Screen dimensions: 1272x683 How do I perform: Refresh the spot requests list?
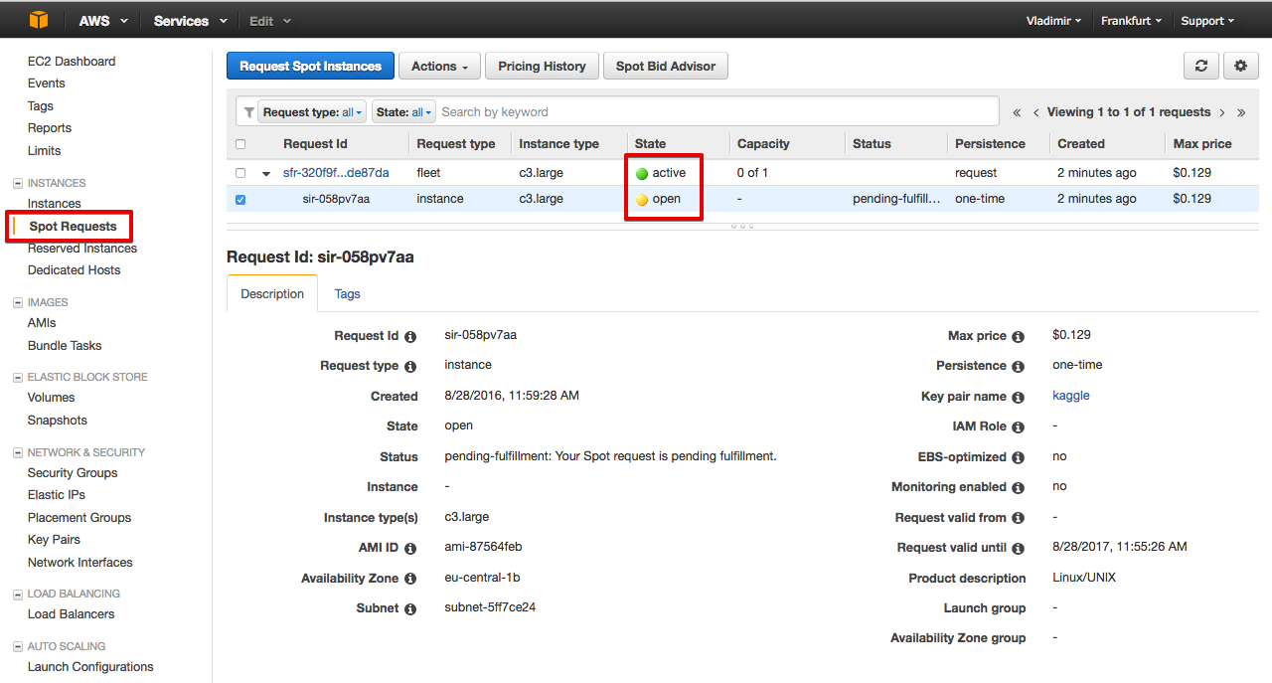1201,66
